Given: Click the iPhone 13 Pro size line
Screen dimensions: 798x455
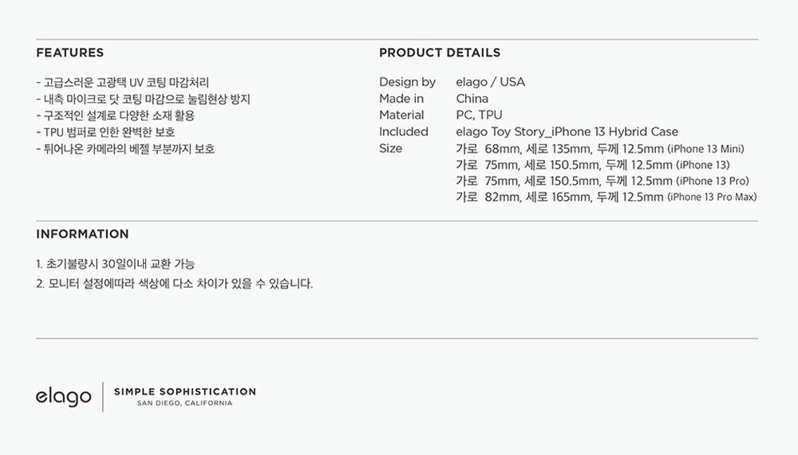Looking at the screenshot, I should (602, 181).
